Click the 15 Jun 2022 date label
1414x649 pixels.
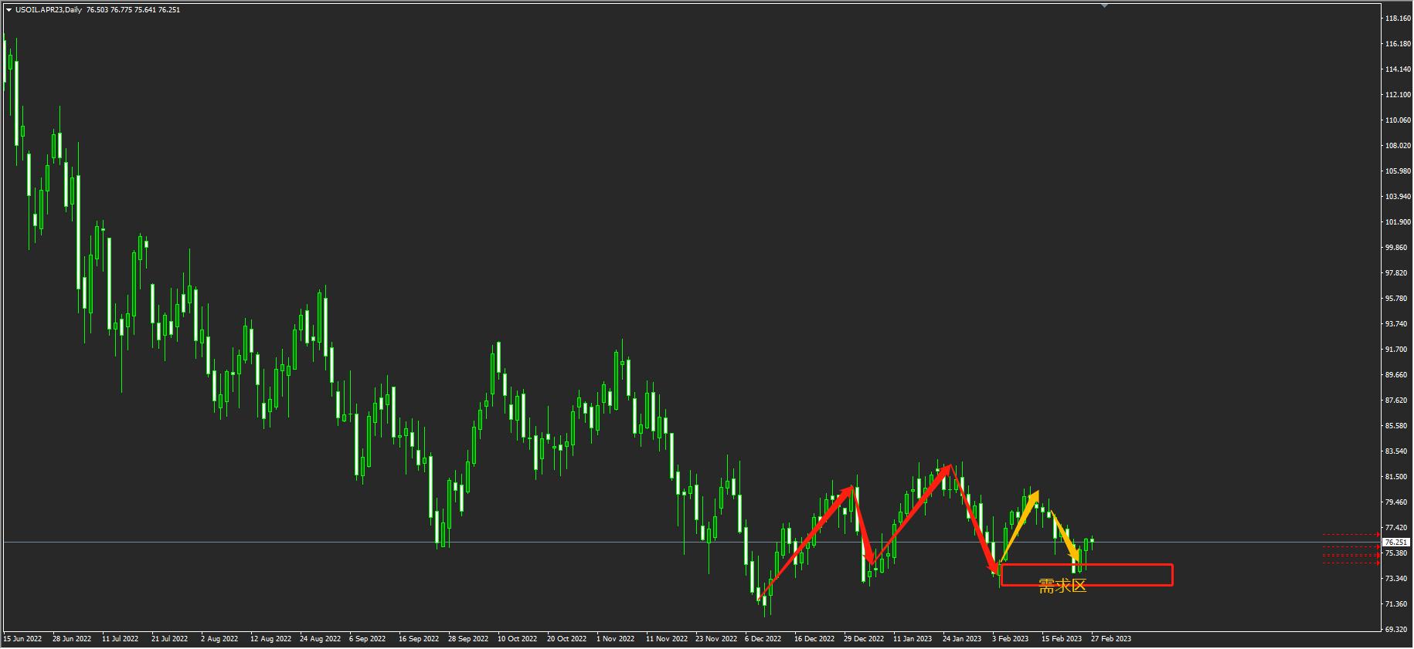click(22, 639)
